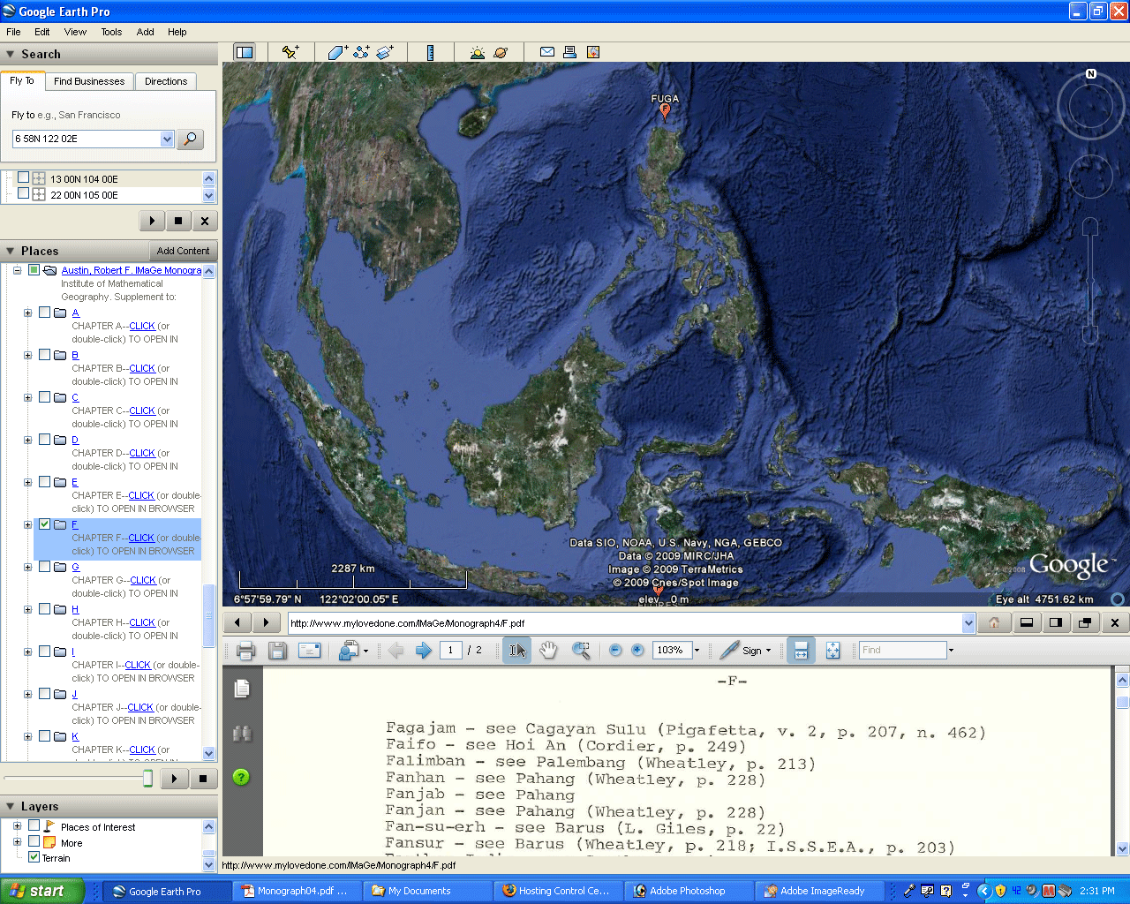Click the PDF fit page icon
The height and width of the screenshot is (904, 1130).
pyautogui.click(x=832, y=651)
